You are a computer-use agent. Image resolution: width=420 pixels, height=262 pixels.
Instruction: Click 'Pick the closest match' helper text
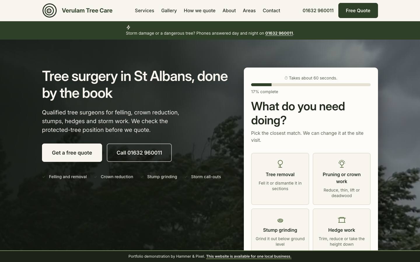pos(307,137)
